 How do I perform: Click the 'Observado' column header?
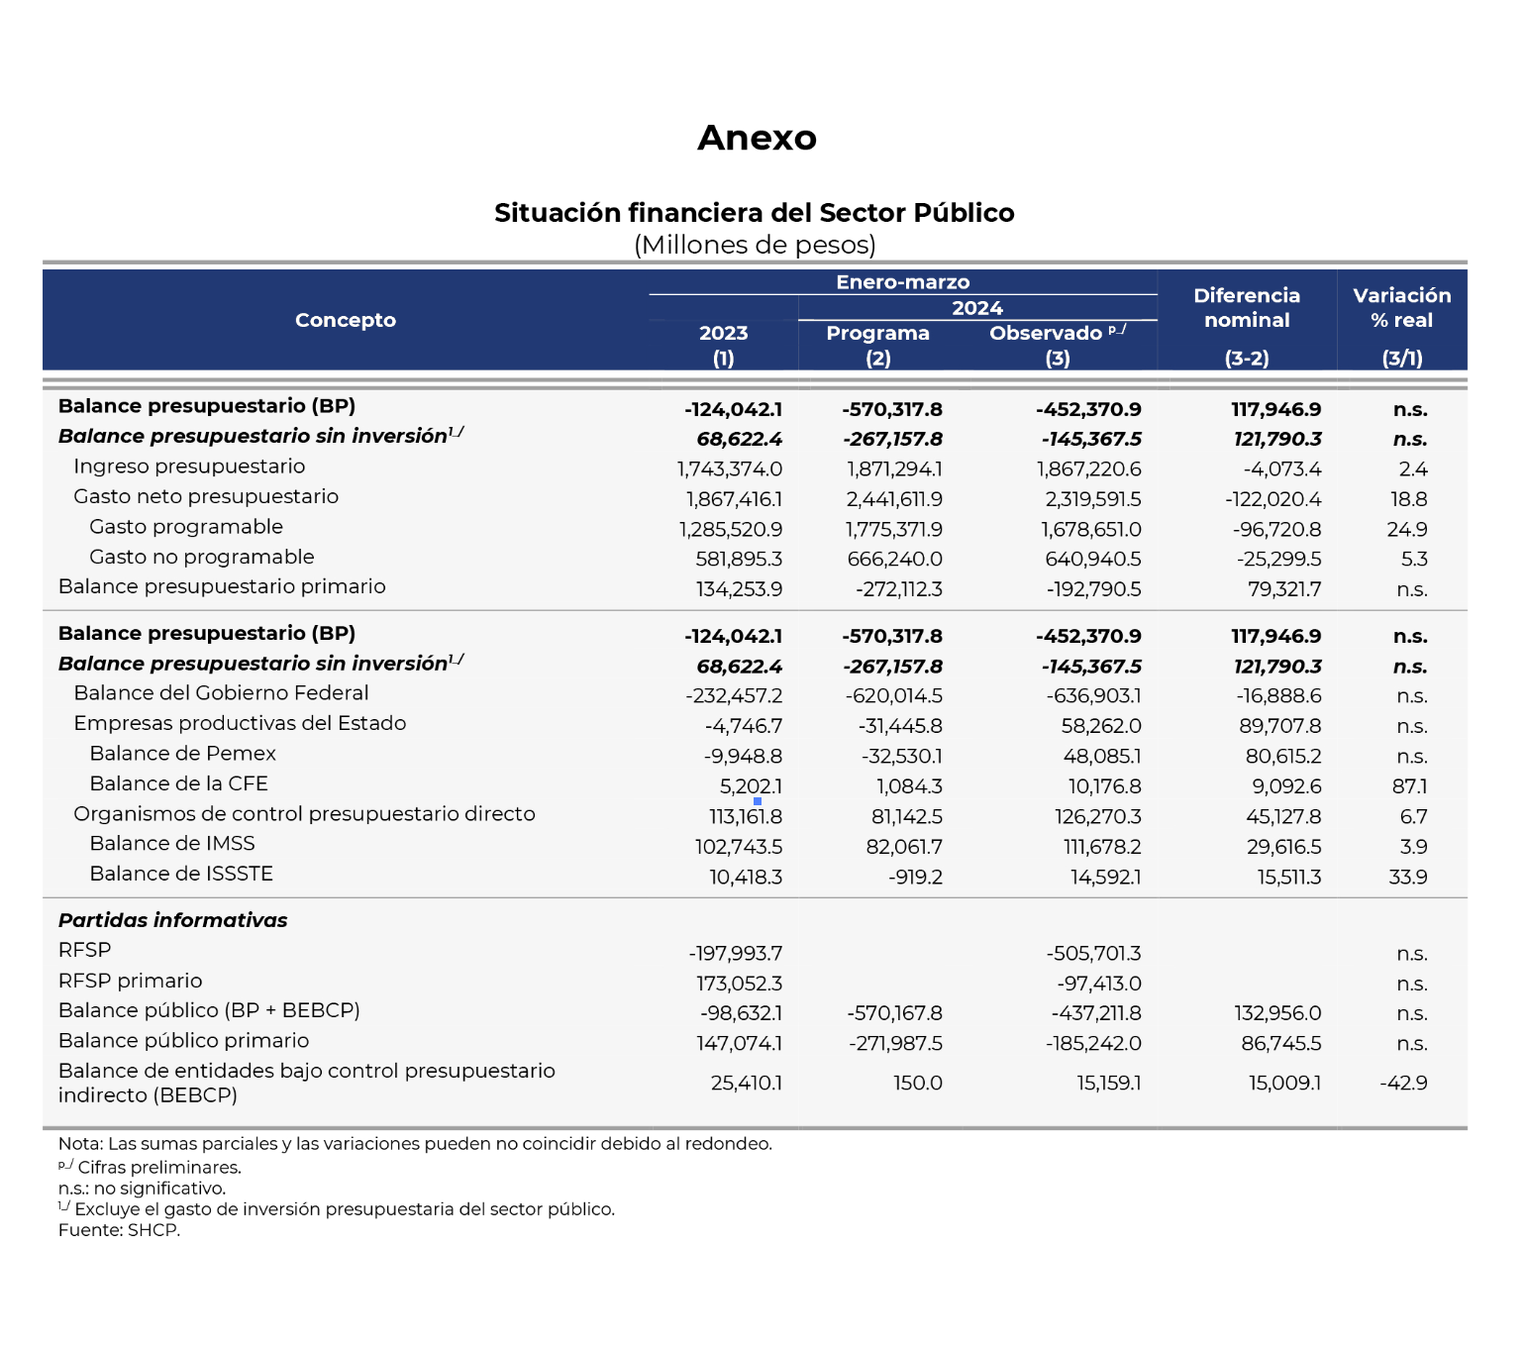tap(1058, 334)
